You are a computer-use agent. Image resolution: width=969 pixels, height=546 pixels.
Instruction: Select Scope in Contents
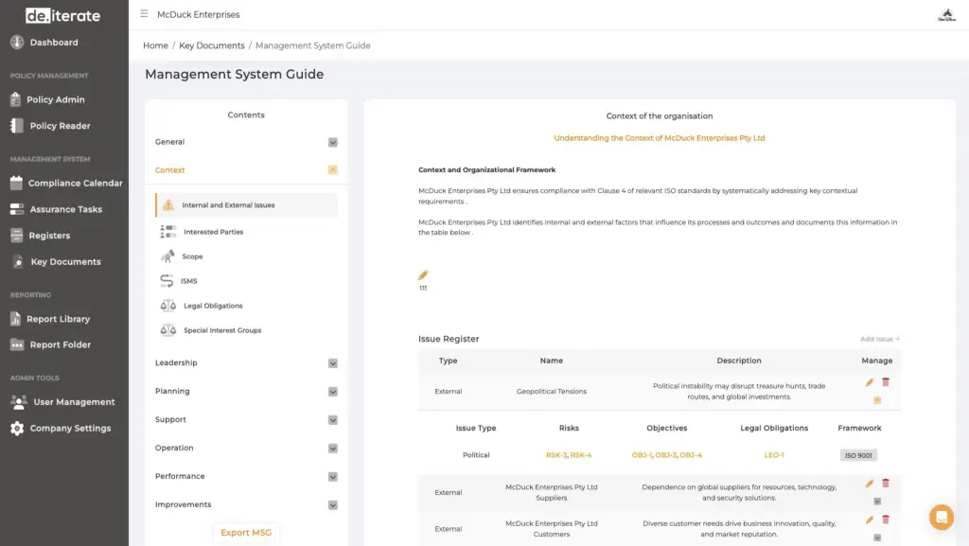point(192,256)
